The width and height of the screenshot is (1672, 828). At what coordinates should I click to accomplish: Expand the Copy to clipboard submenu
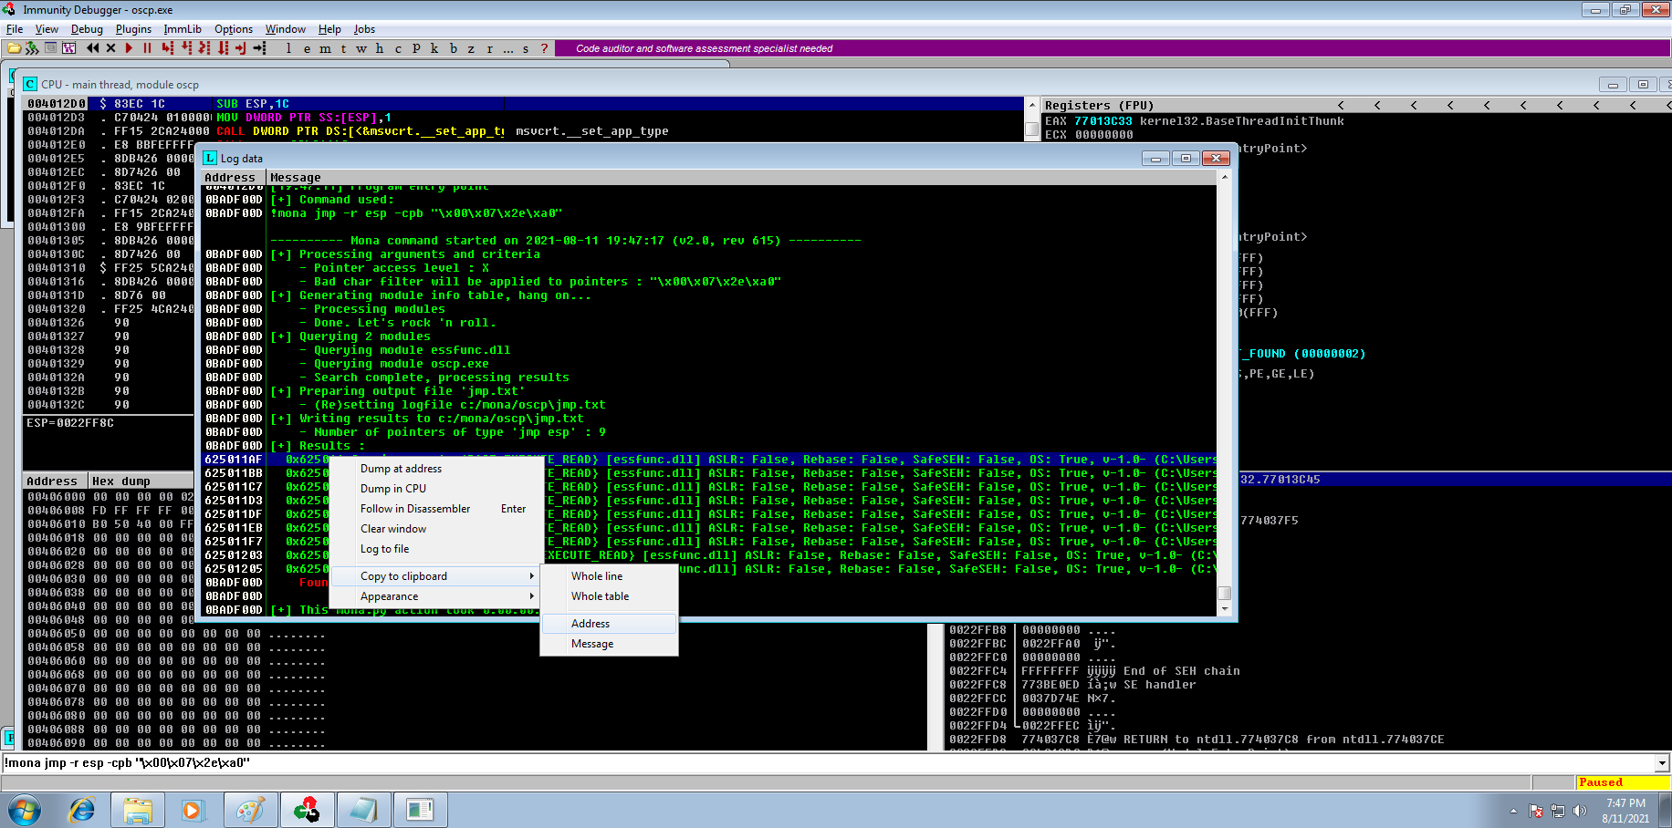pyautogui.click(x=435, y=576)
